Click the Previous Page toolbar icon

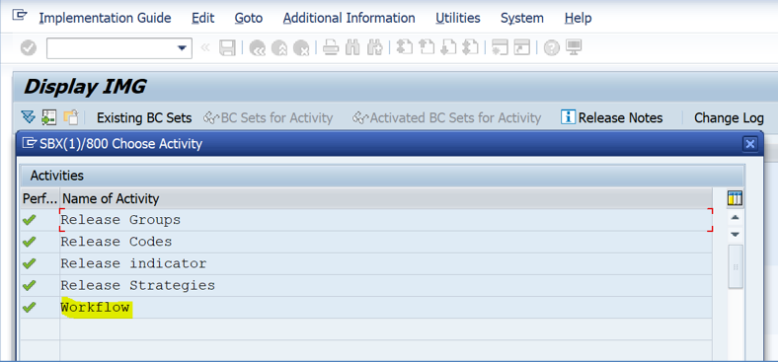coord(427,47)
